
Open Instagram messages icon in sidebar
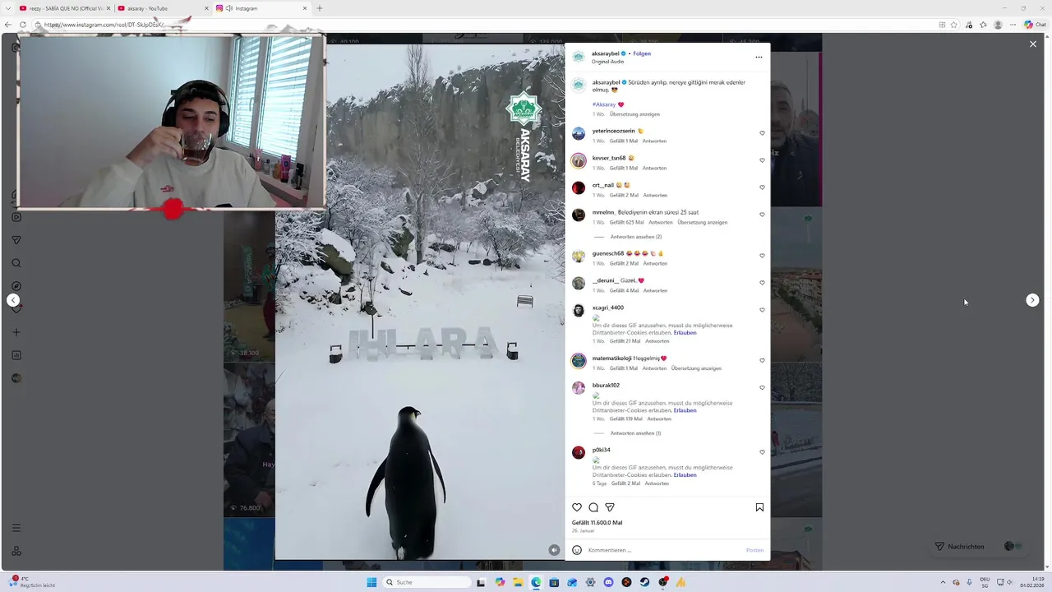click(x=16, y=240)
